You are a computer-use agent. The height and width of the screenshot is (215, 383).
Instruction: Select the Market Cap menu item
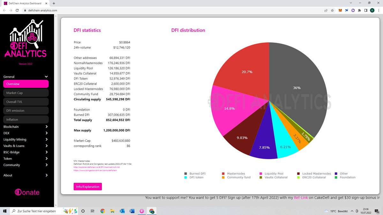click(26, 93)
